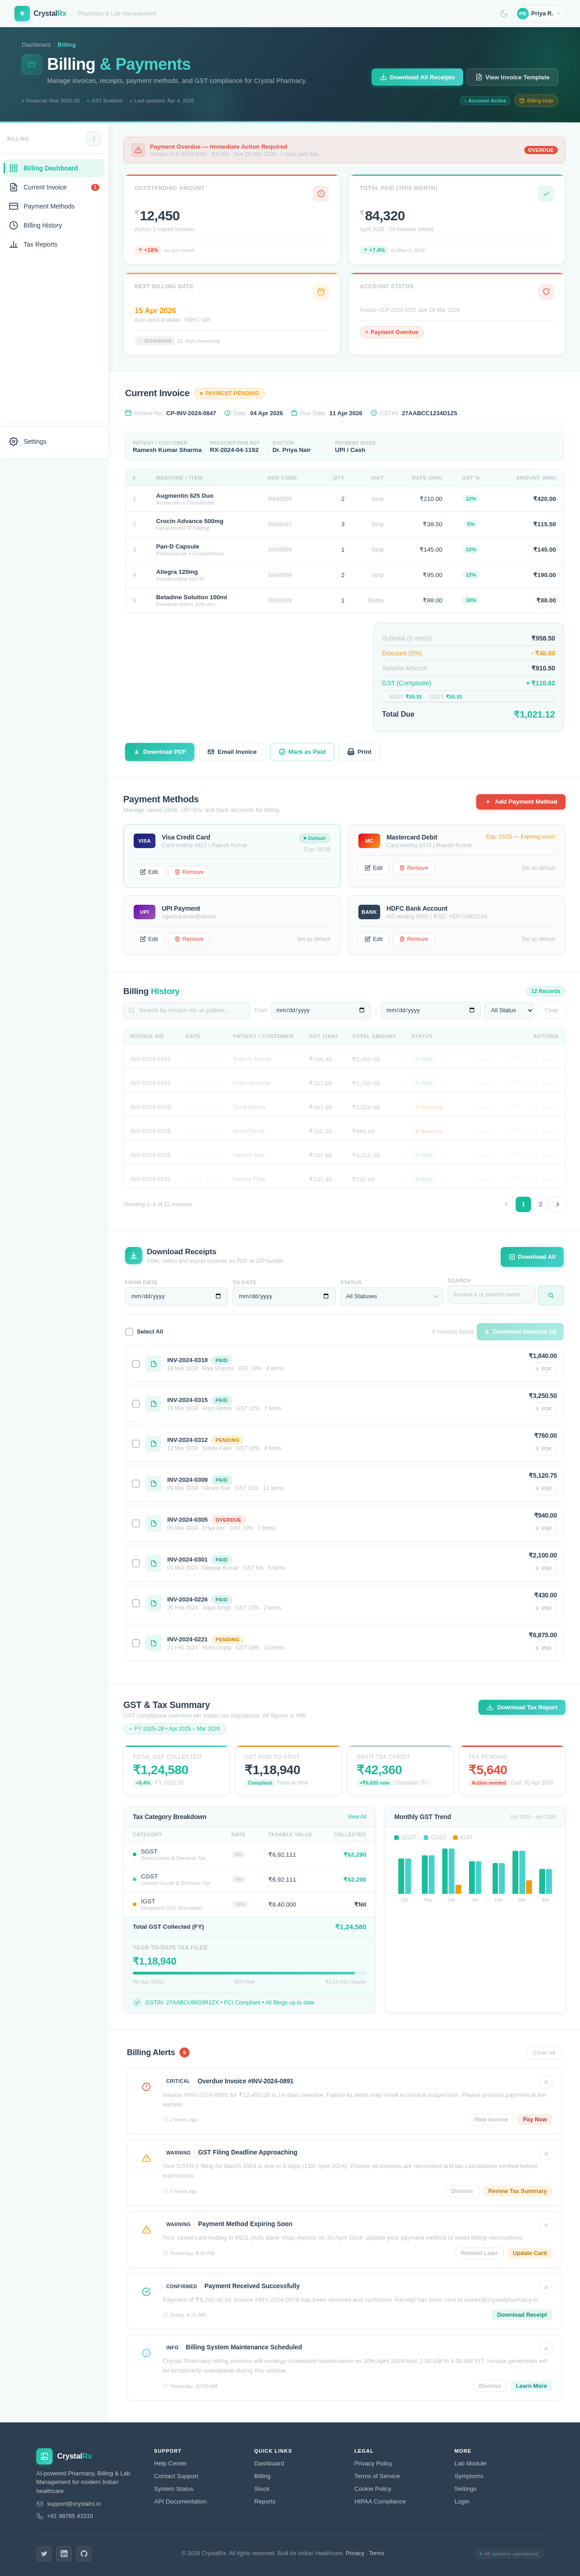Click account status shield icon

[x=546, y=292]
